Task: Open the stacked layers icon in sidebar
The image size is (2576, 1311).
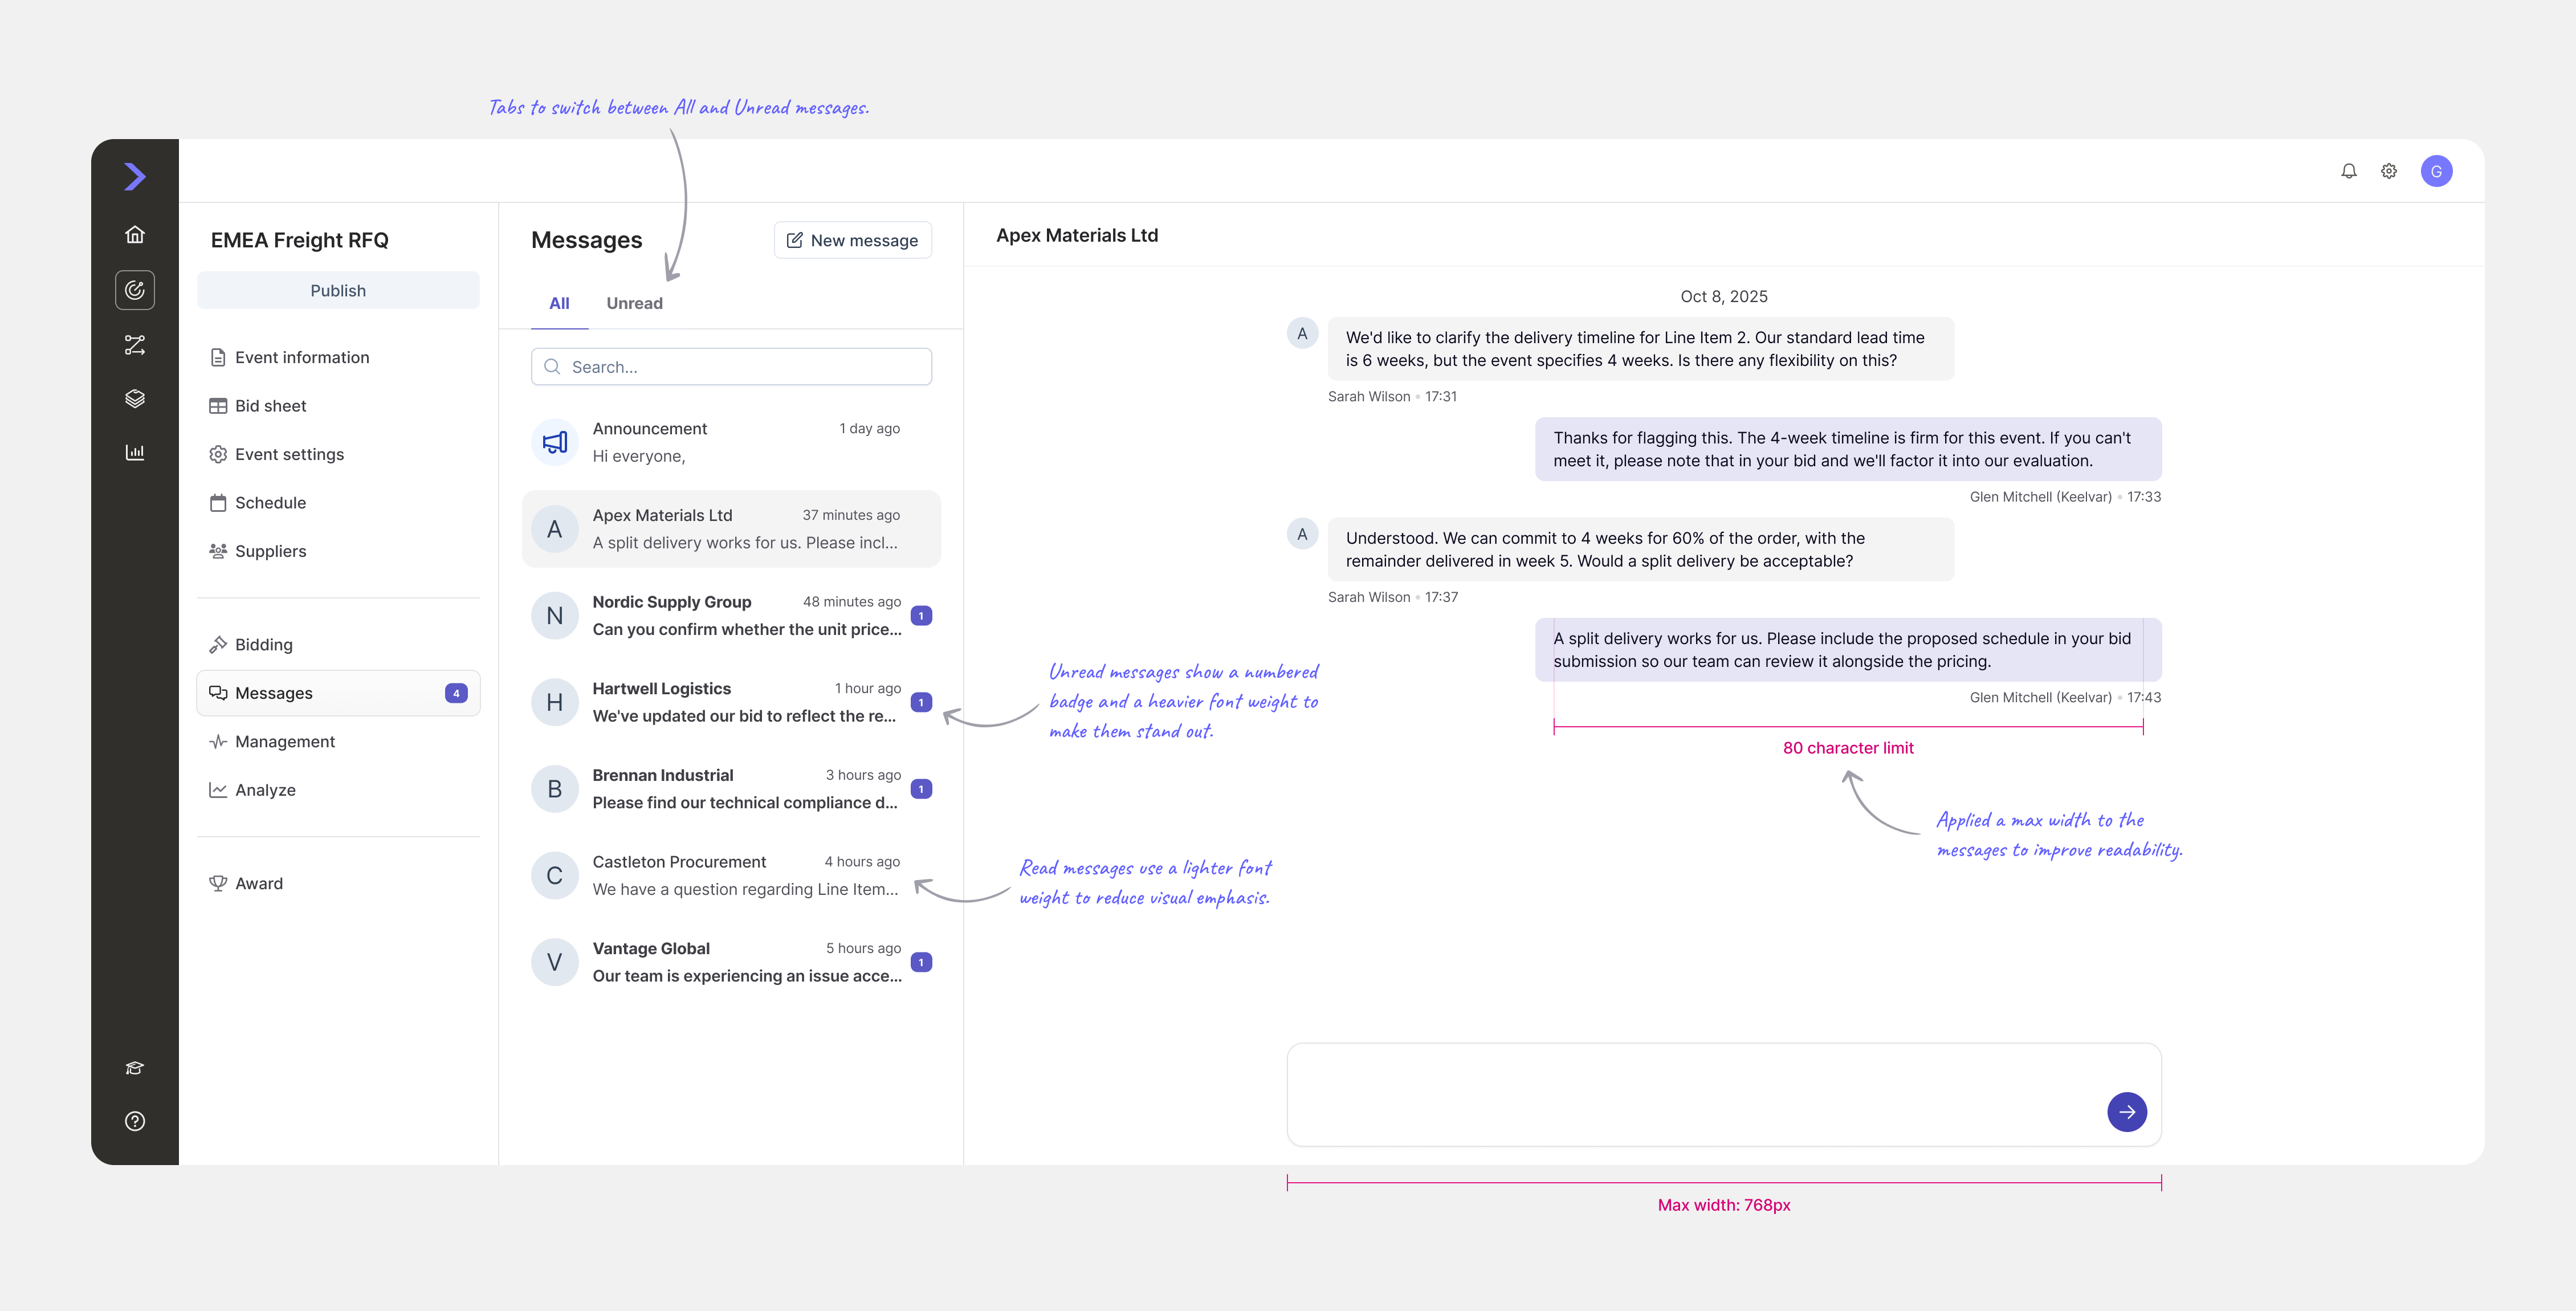Action: (x=135, y=398)
